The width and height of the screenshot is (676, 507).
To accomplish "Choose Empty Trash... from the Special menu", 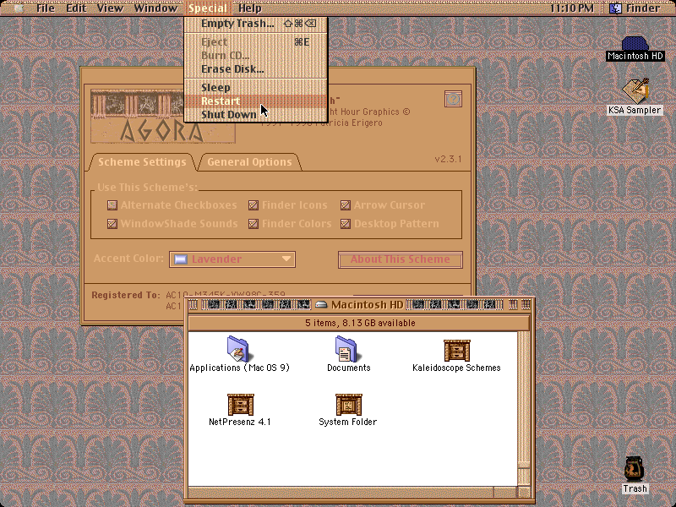I will click(256, 24).
